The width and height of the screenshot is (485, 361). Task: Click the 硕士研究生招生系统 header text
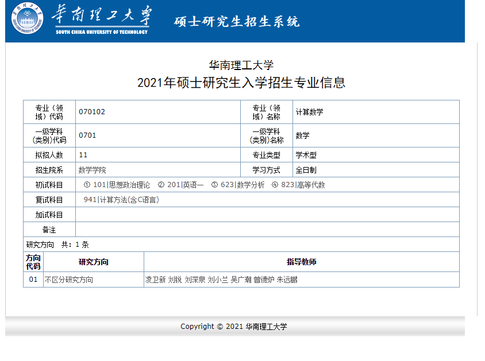coord(237,22)
